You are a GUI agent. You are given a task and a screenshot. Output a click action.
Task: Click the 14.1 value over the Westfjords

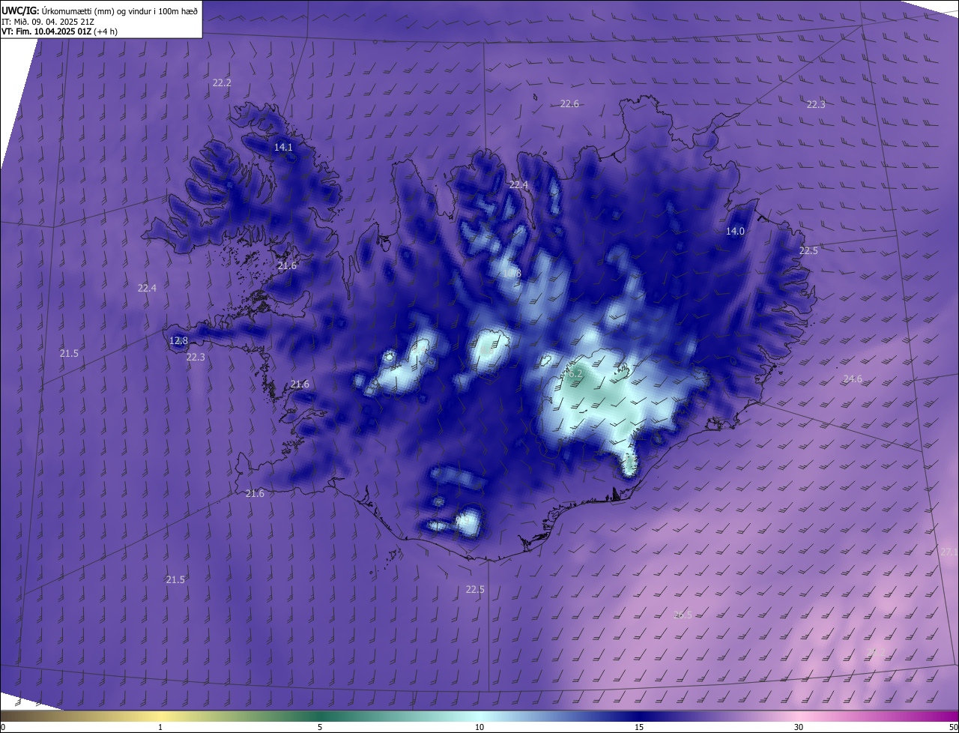tap(283, 148)
